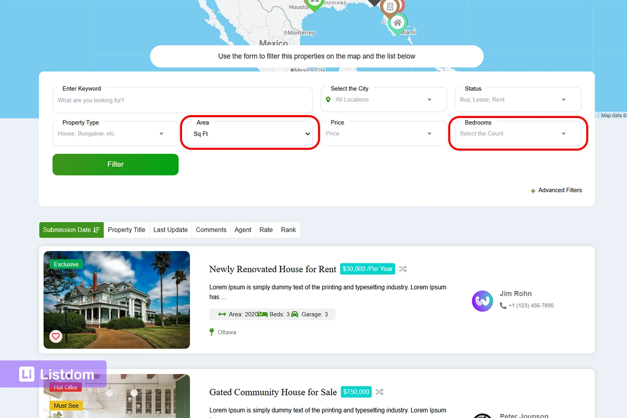Open the Property Type dropdown
Screen dimensions: 627x418
115,134
